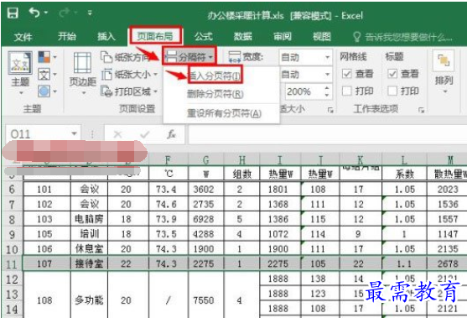Increase scale with the up spinner
This screenshot has width=467, height=318.
pyautogui.click(x=327, y=88)
